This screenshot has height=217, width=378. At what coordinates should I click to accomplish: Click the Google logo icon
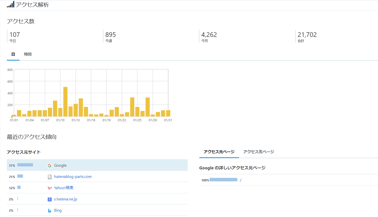click(x=49, y=165)
